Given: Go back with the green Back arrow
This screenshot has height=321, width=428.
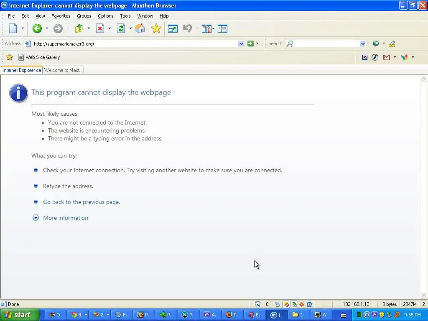Looking at the screenshot, I should [x=37, y=28].
